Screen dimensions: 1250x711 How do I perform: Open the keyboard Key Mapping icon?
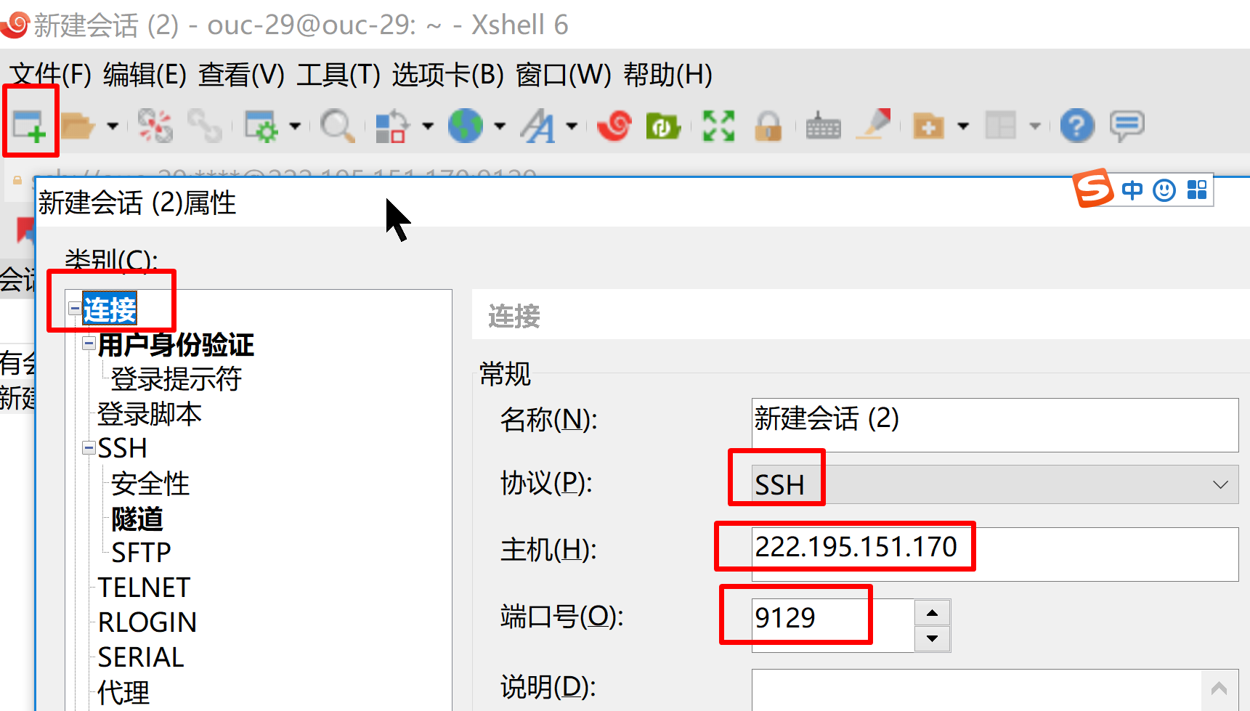[x=823, y=126]
